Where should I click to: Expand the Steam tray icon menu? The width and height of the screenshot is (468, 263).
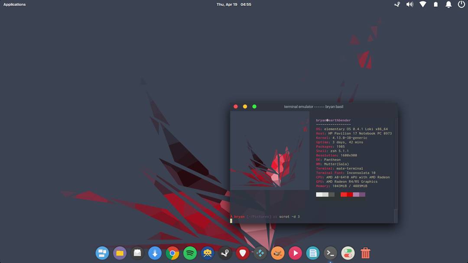pyautogui.click(x=396, y=4)
